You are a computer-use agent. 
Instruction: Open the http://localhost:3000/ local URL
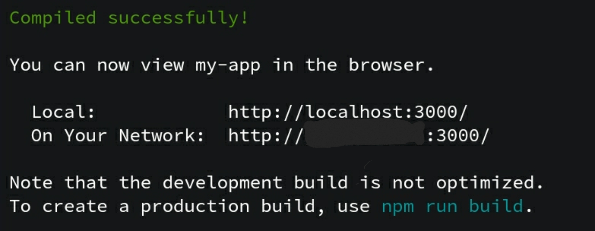click(x=348, y=112)
